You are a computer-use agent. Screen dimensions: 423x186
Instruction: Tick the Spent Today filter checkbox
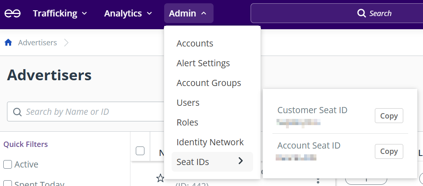tap(7, 184)
